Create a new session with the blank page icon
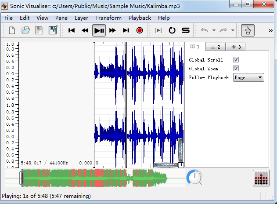This screenshot has height=204, width=277. pyautogui.click(x=12, y=30)
